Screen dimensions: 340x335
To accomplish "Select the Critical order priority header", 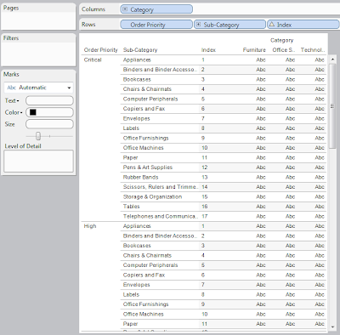I will click(93, 60).
